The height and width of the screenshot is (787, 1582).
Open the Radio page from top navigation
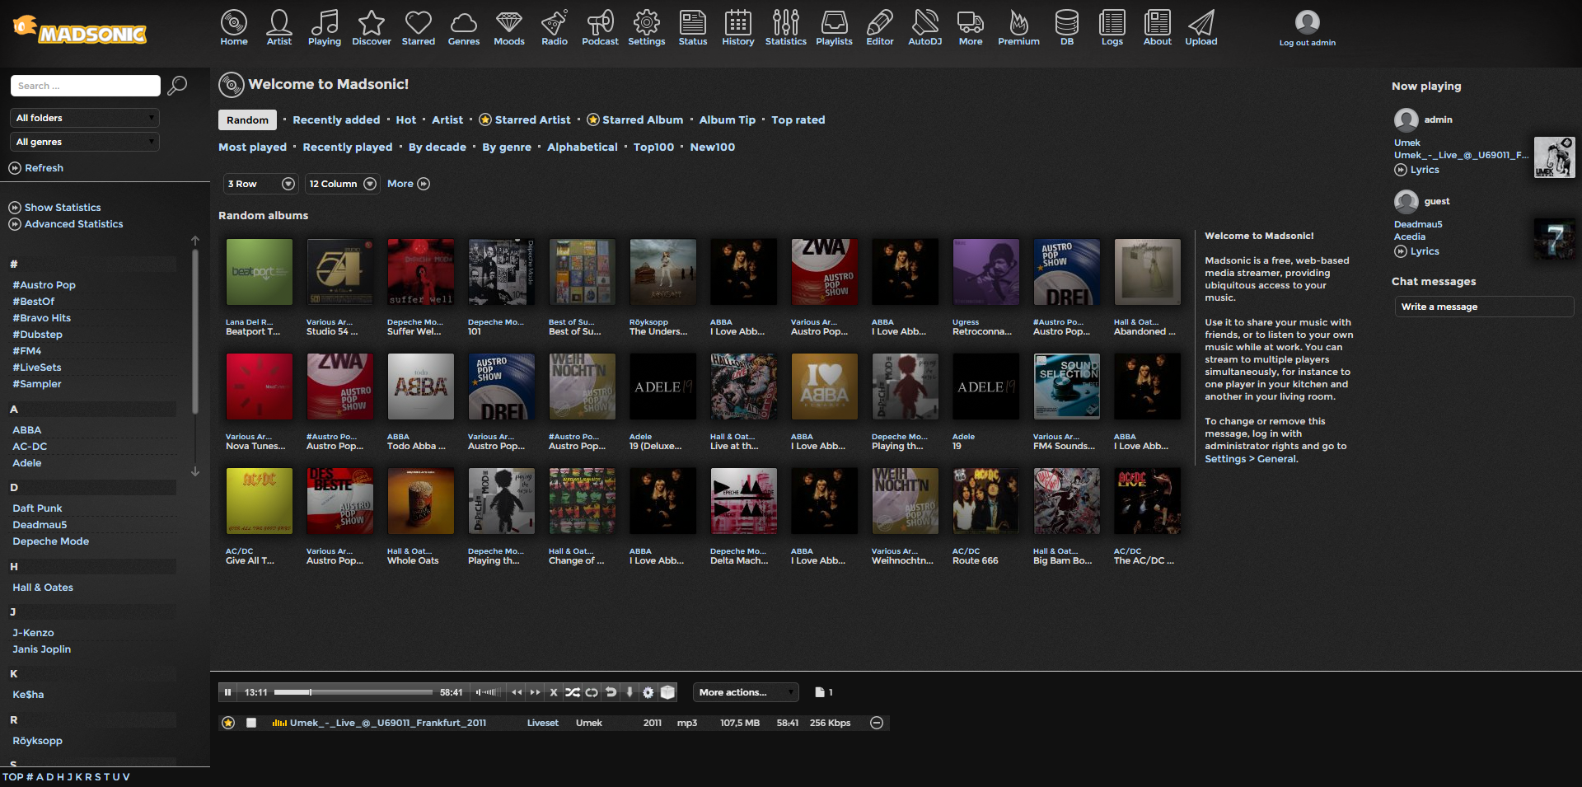pyautogui.click(x=554, y=27)
